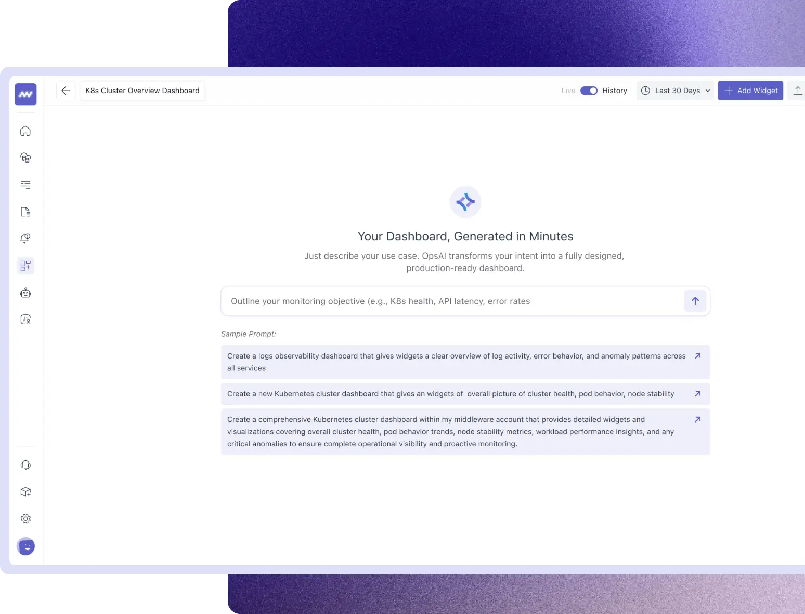Select the highlighted dashboard builder icon
Screen dimensions: 805x614
(x=25, y=265)
